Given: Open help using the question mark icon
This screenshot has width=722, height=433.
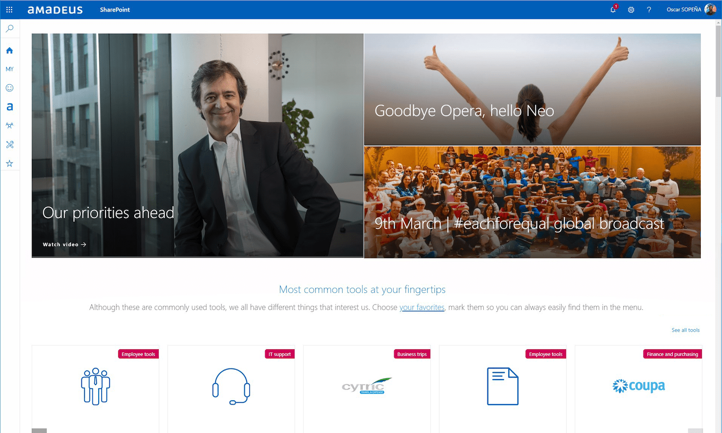Looking at the screenshot, I should (x=649, y=10).
